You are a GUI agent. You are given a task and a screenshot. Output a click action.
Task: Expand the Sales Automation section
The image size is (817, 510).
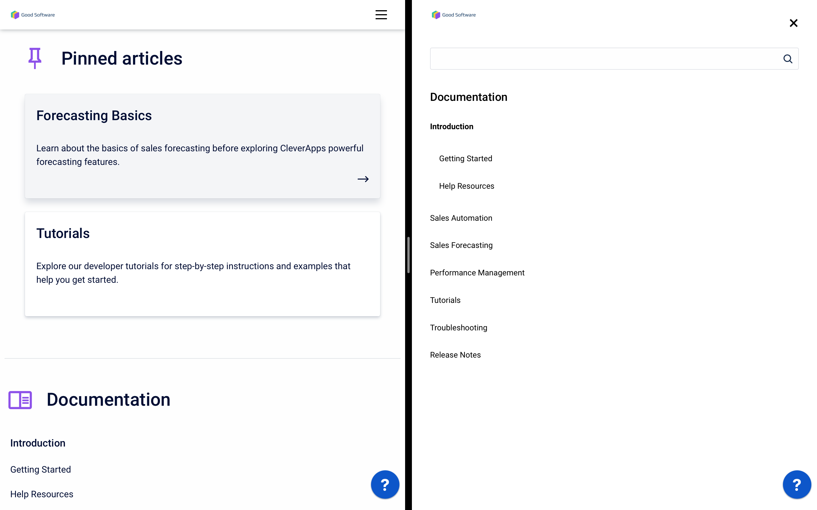pyautogui.click(x=461, y=217)
